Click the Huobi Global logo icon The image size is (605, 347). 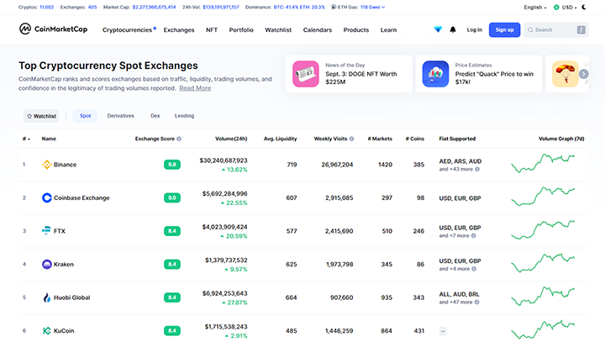click(x=47, y=297)
